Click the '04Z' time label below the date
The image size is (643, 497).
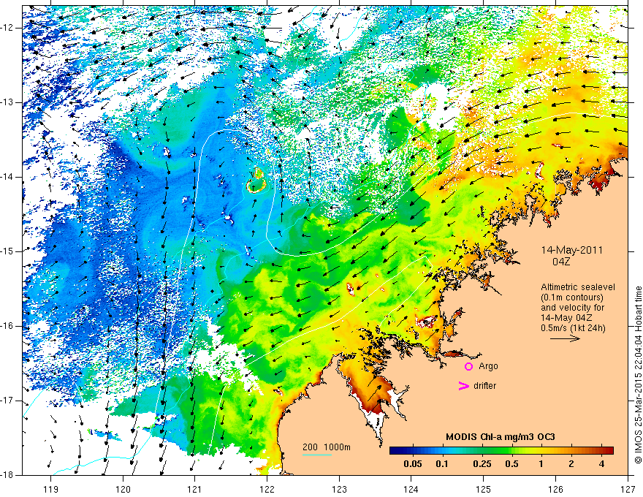561,262
